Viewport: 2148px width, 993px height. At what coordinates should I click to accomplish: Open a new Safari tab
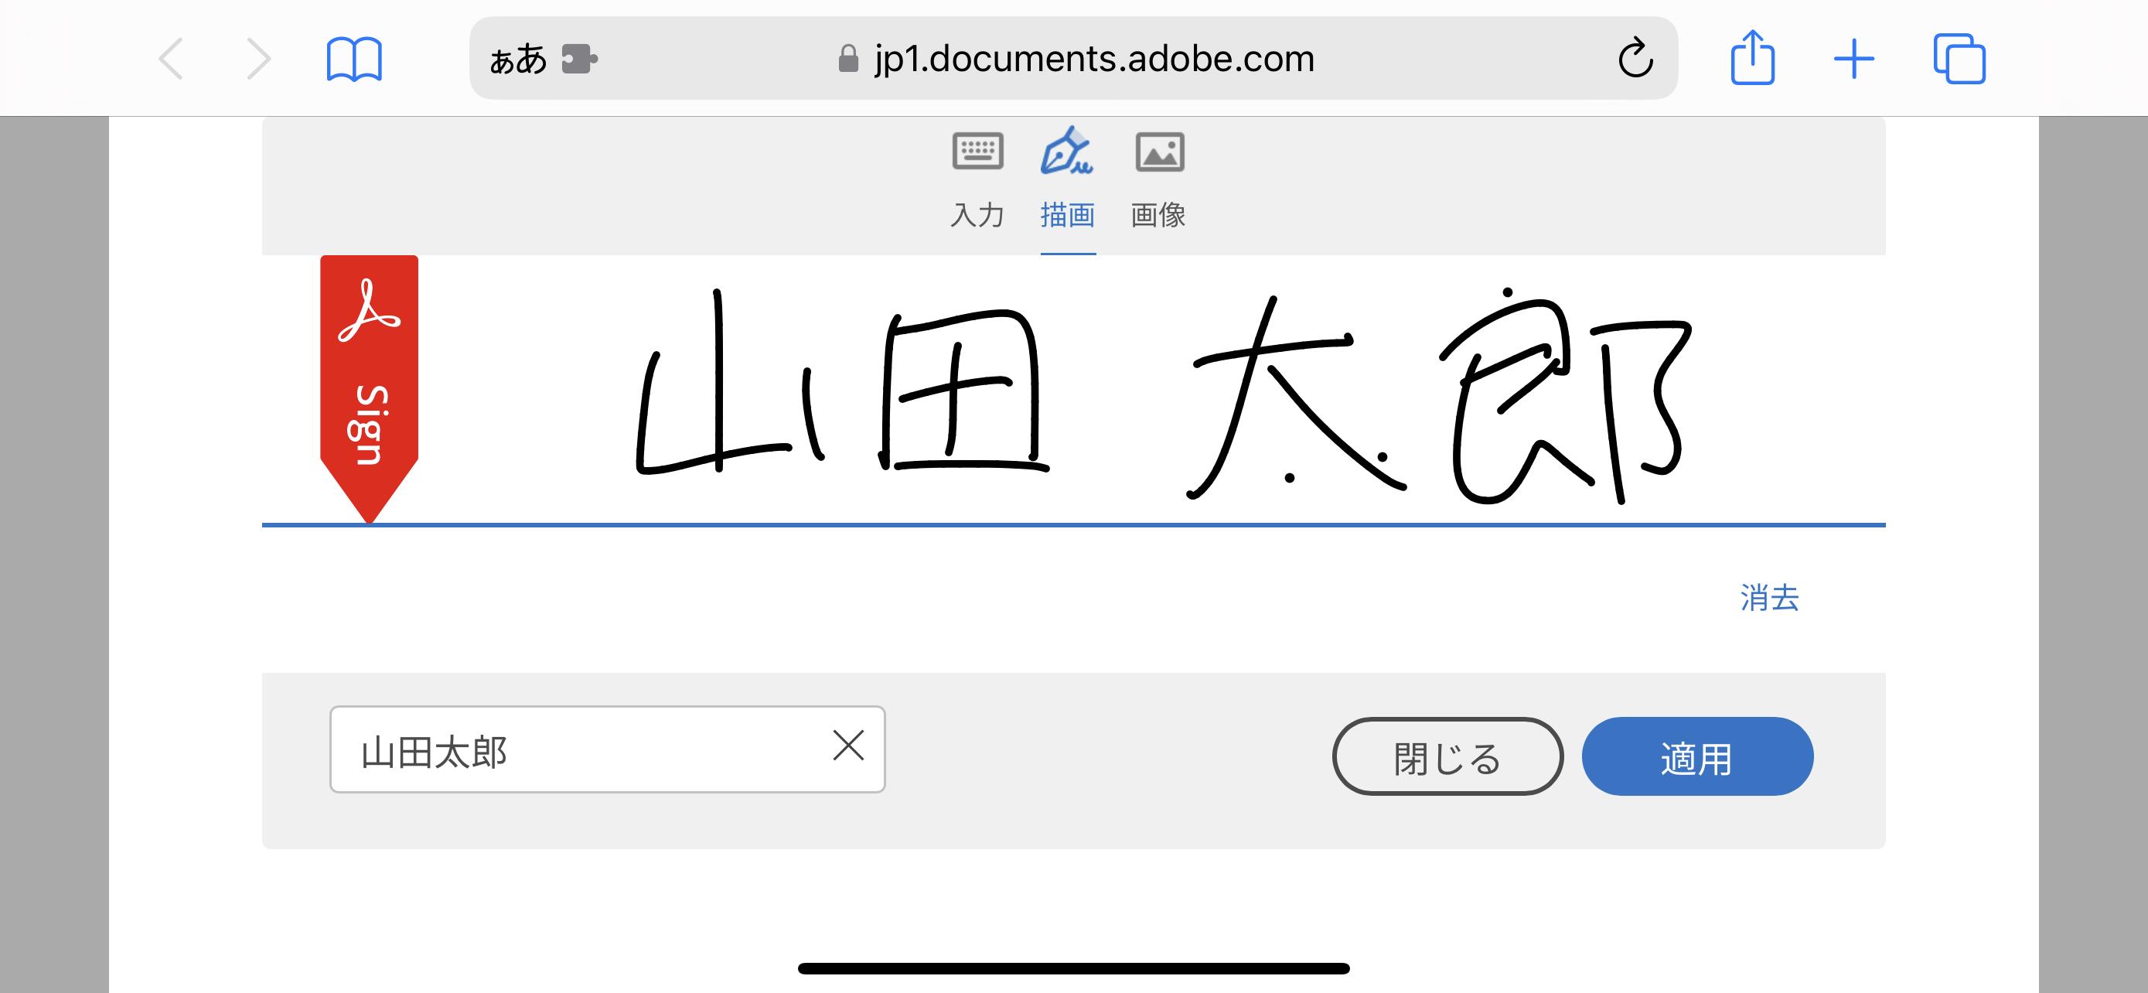coord(1854,58)
